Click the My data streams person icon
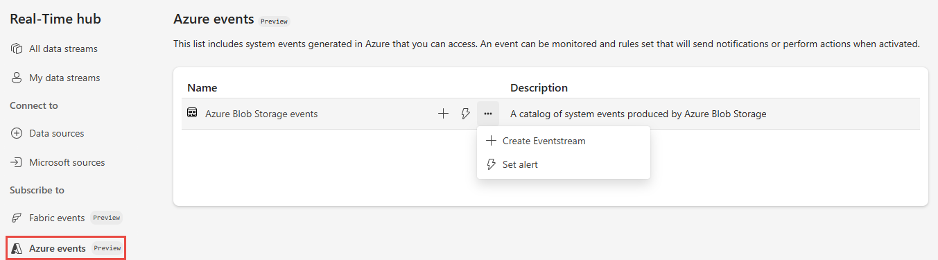 coord(17,78)
